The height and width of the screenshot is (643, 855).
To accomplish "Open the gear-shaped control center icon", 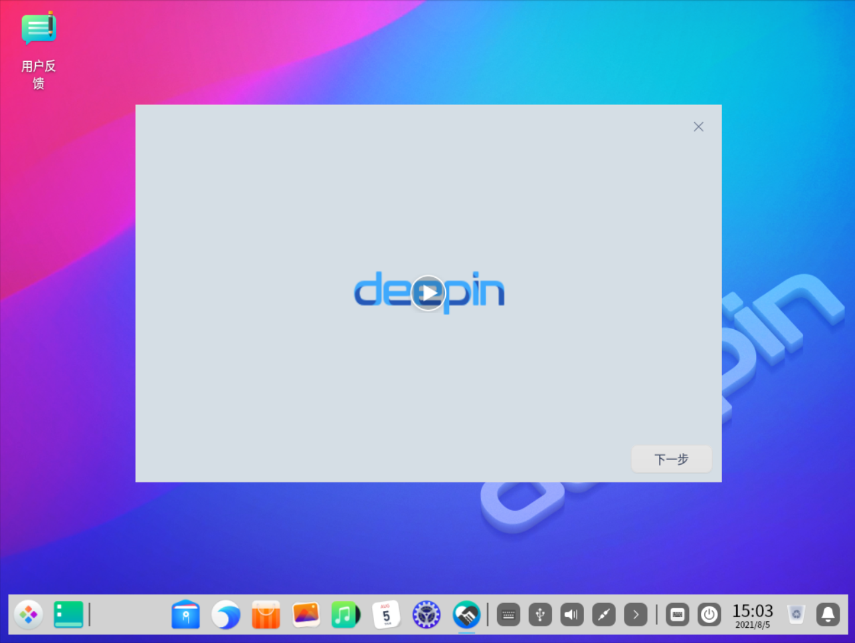I will 426,614.
